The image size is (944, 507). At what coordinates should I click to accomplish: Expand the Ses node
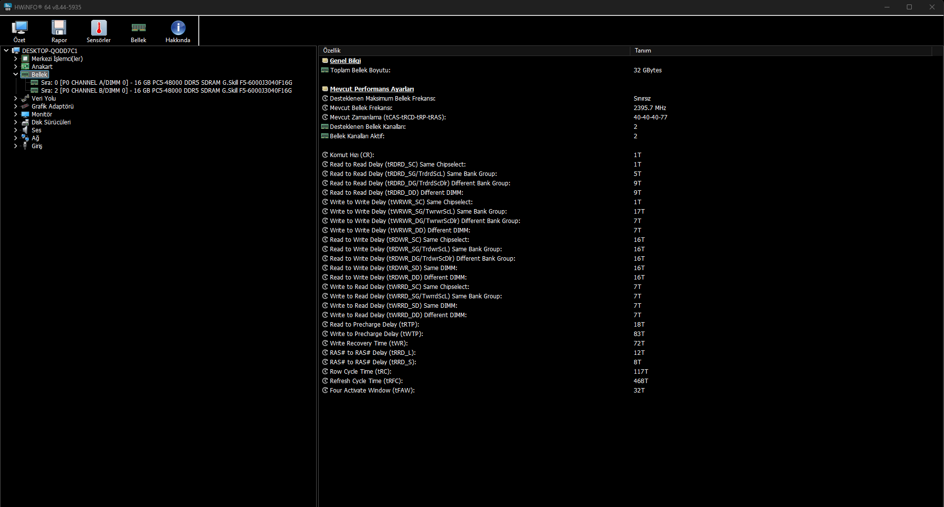(x=16, y=130)
